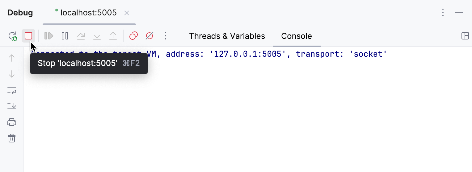Viewport: 472px width, 172px height.
Task: Stop the localhost:5005 debug session
Action: [28, 36]
